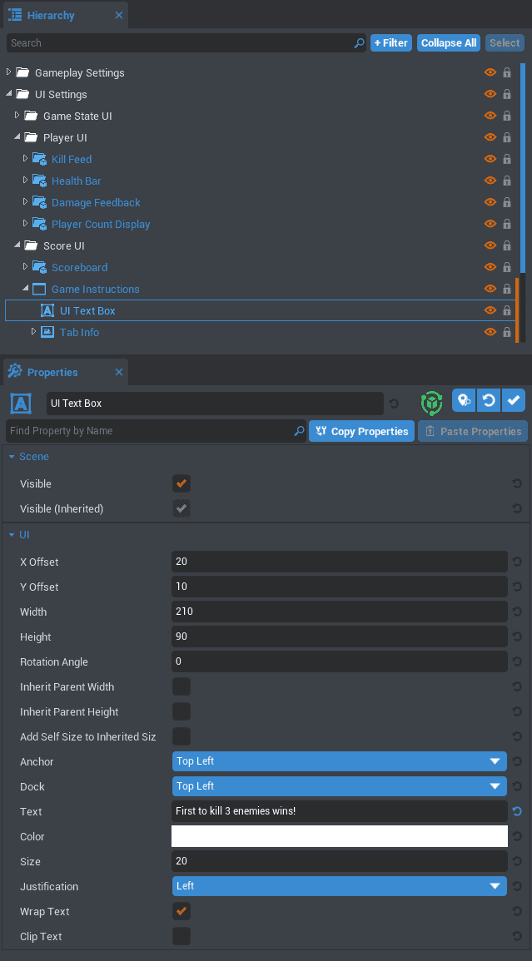Click the search icon in Hierarchy search
This screenshot has width=532, height=961.
(359, 43)
